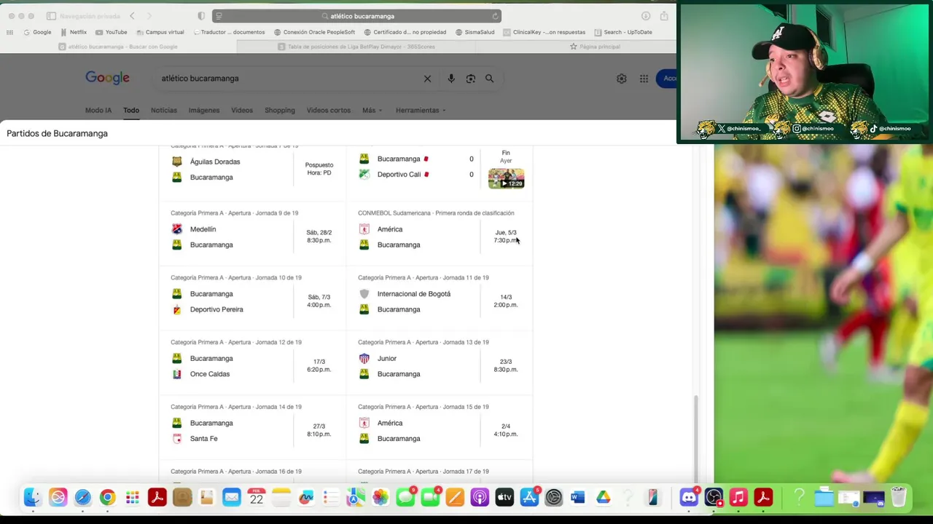
Task: Reload the page in Safari address bar
Action: (x=495, y=16)
